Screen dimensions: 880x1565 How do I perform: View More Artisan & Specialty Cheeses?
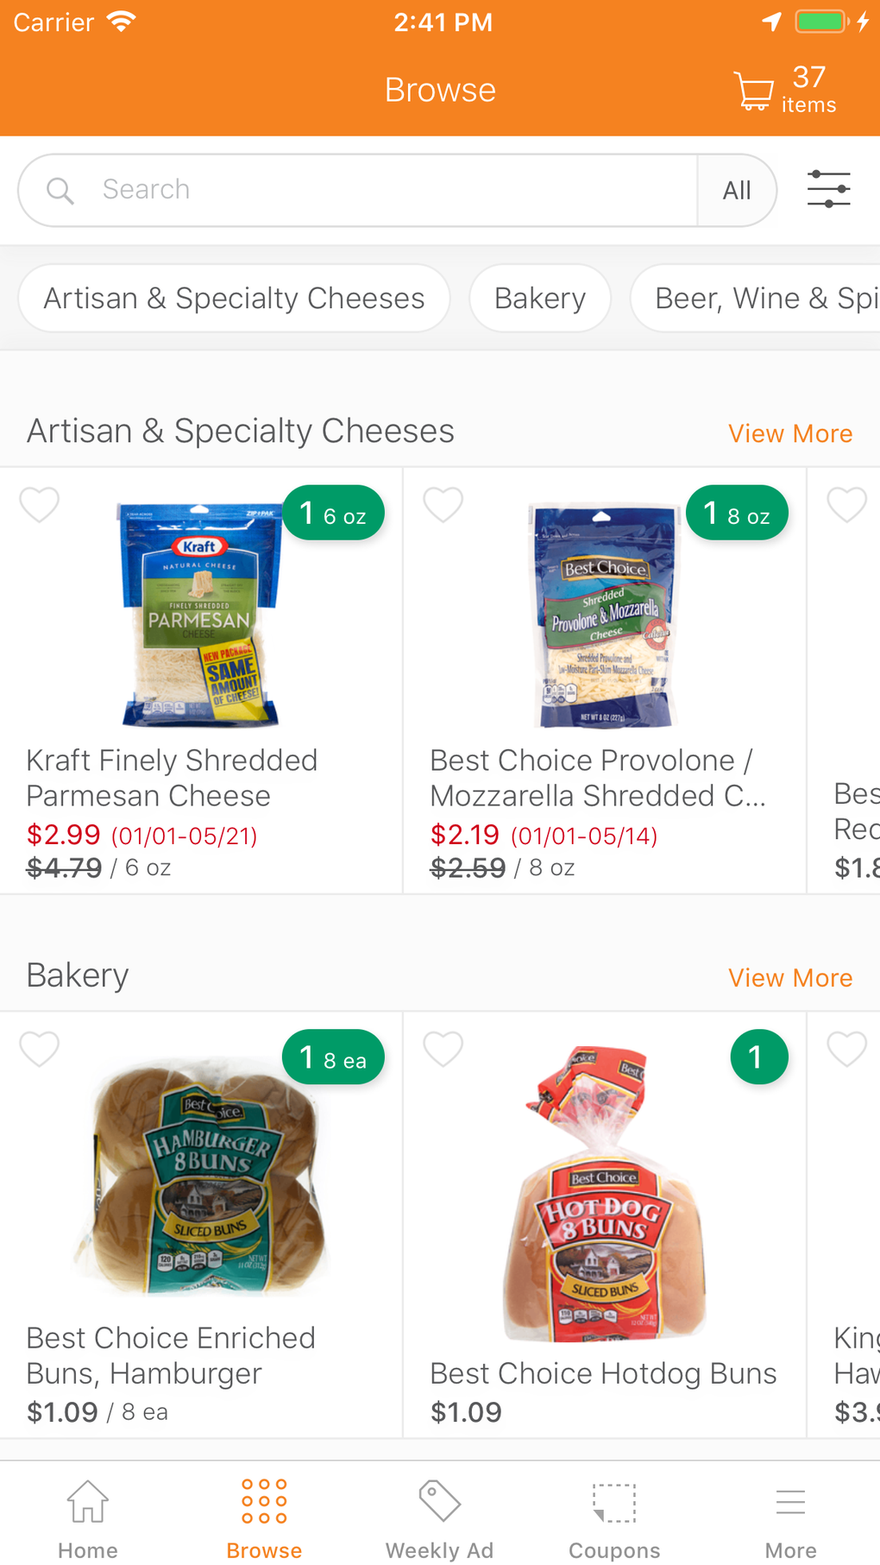coord(789,433)
